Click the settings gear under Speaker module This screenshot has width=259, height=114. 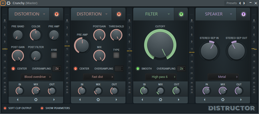(x=223, y=99)
